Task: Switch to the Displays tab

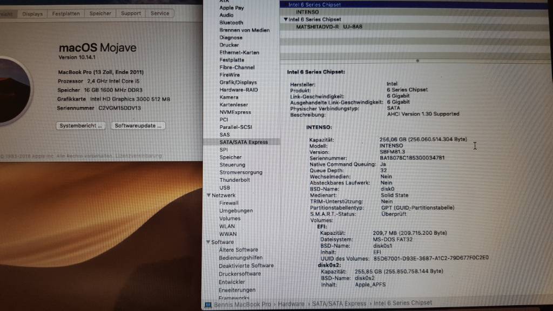Action: pos(32,13)
